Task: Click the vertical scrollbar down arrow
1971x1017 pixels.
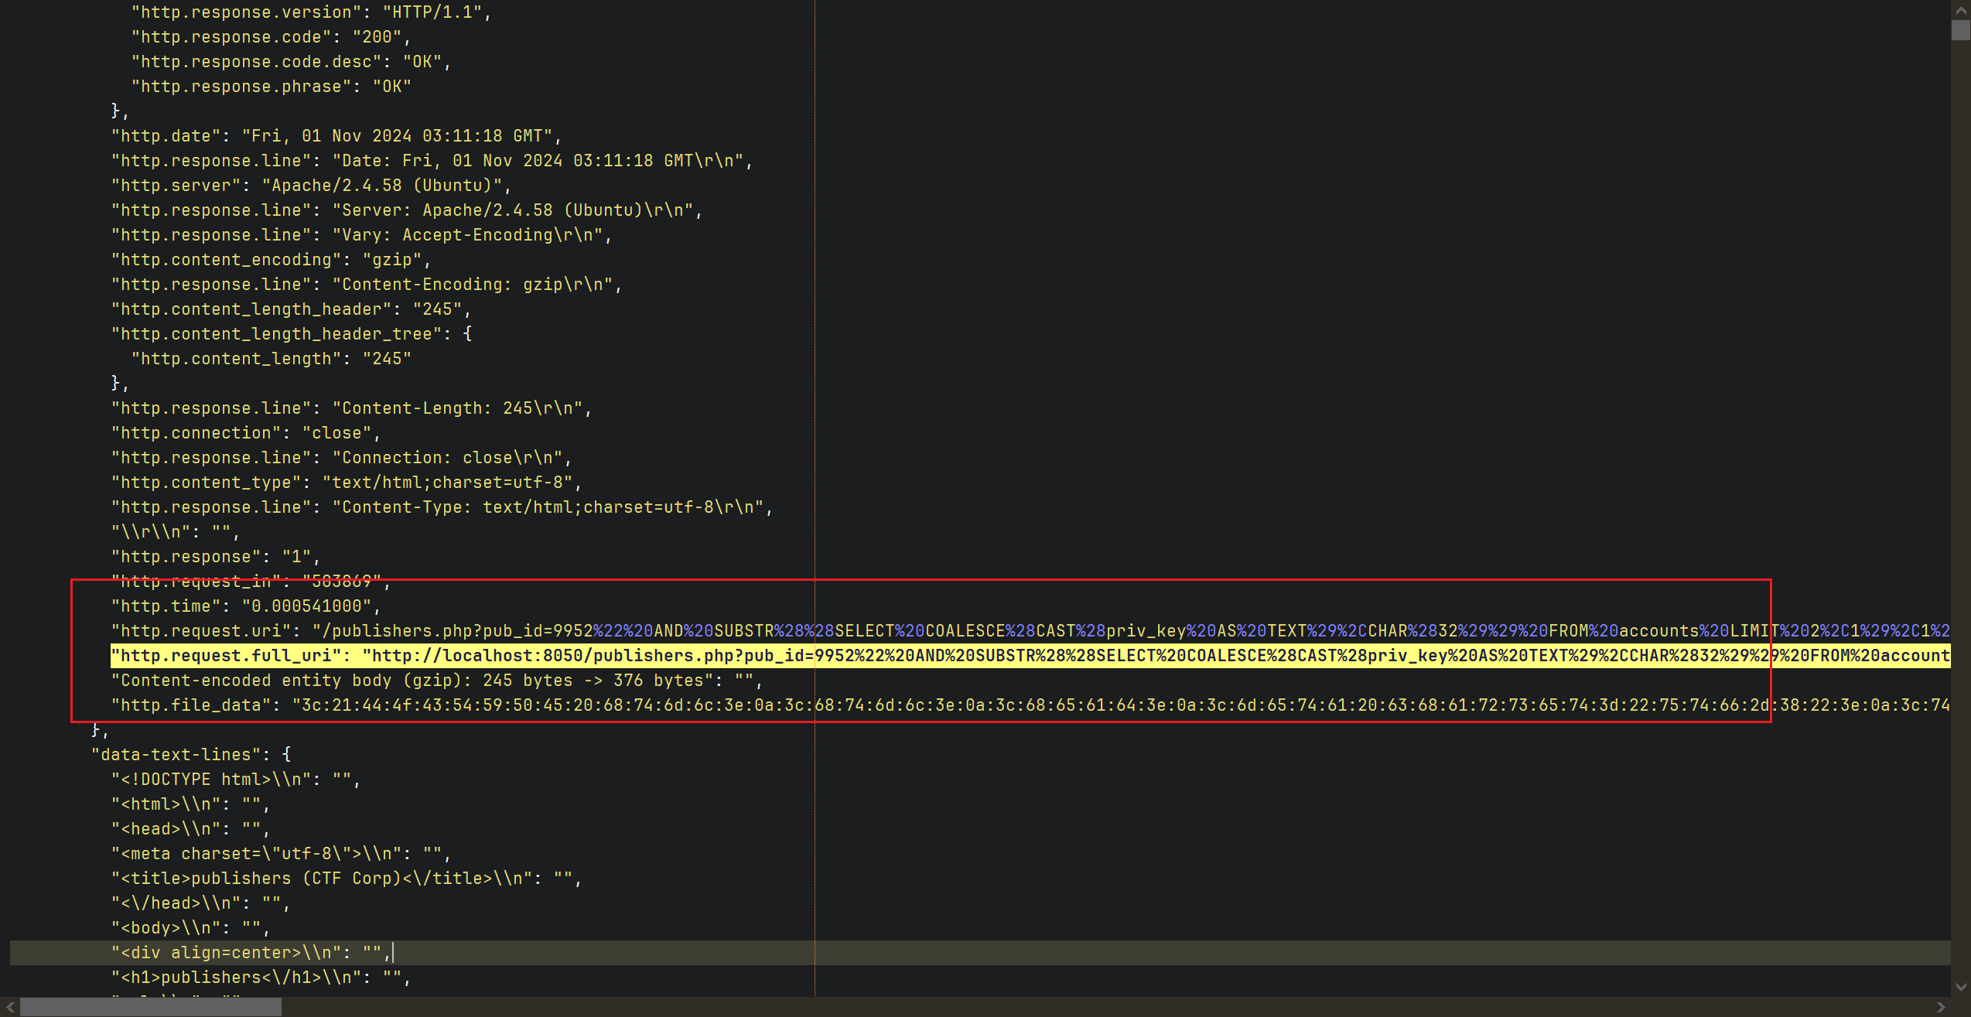Action: point(1960,986)
